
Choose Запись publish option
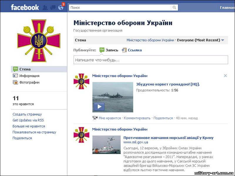112,50
